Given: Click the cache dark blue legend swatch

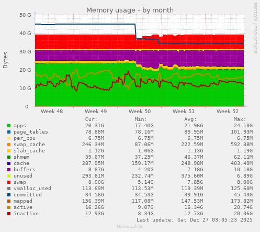Looking at the screenshot, I should (x=9, y=163).
